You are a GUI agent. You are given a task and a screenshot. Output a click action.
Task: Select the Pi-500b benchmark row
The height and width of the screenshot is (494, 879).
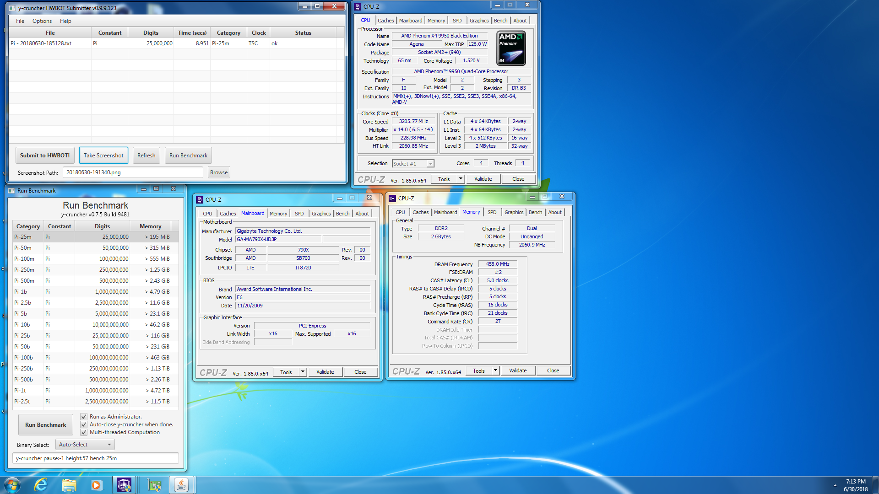(x=96, y=380)
